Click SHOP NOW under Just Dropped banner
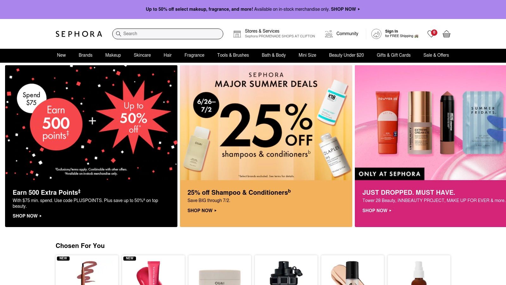This screenshot has width=506, height=285. click(x=377, y=211)
